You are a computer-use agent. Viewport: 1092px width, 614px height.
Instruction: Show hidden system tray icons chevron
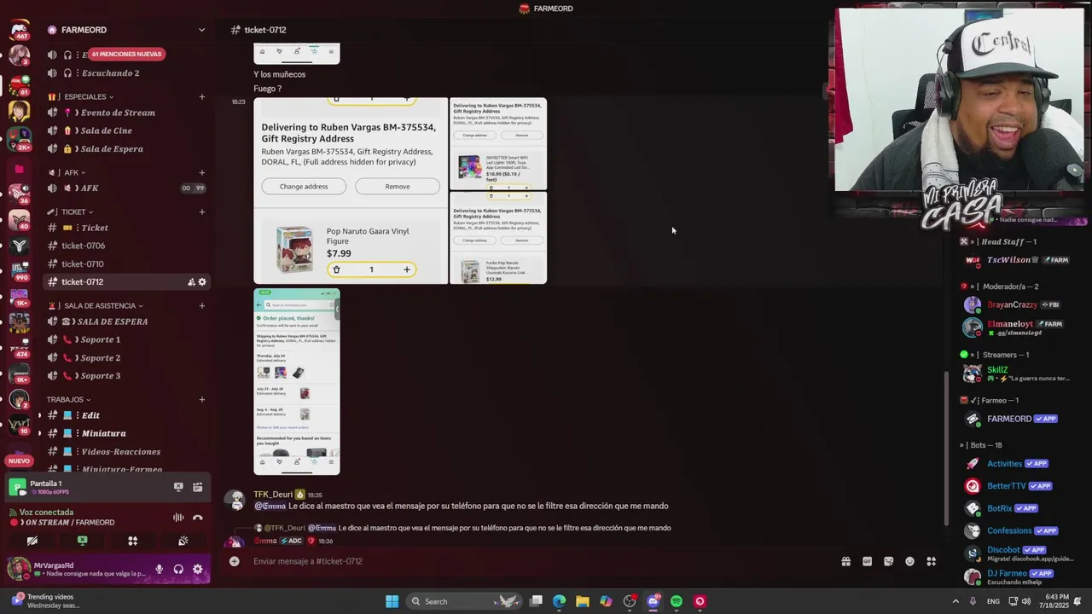[954, 601]
